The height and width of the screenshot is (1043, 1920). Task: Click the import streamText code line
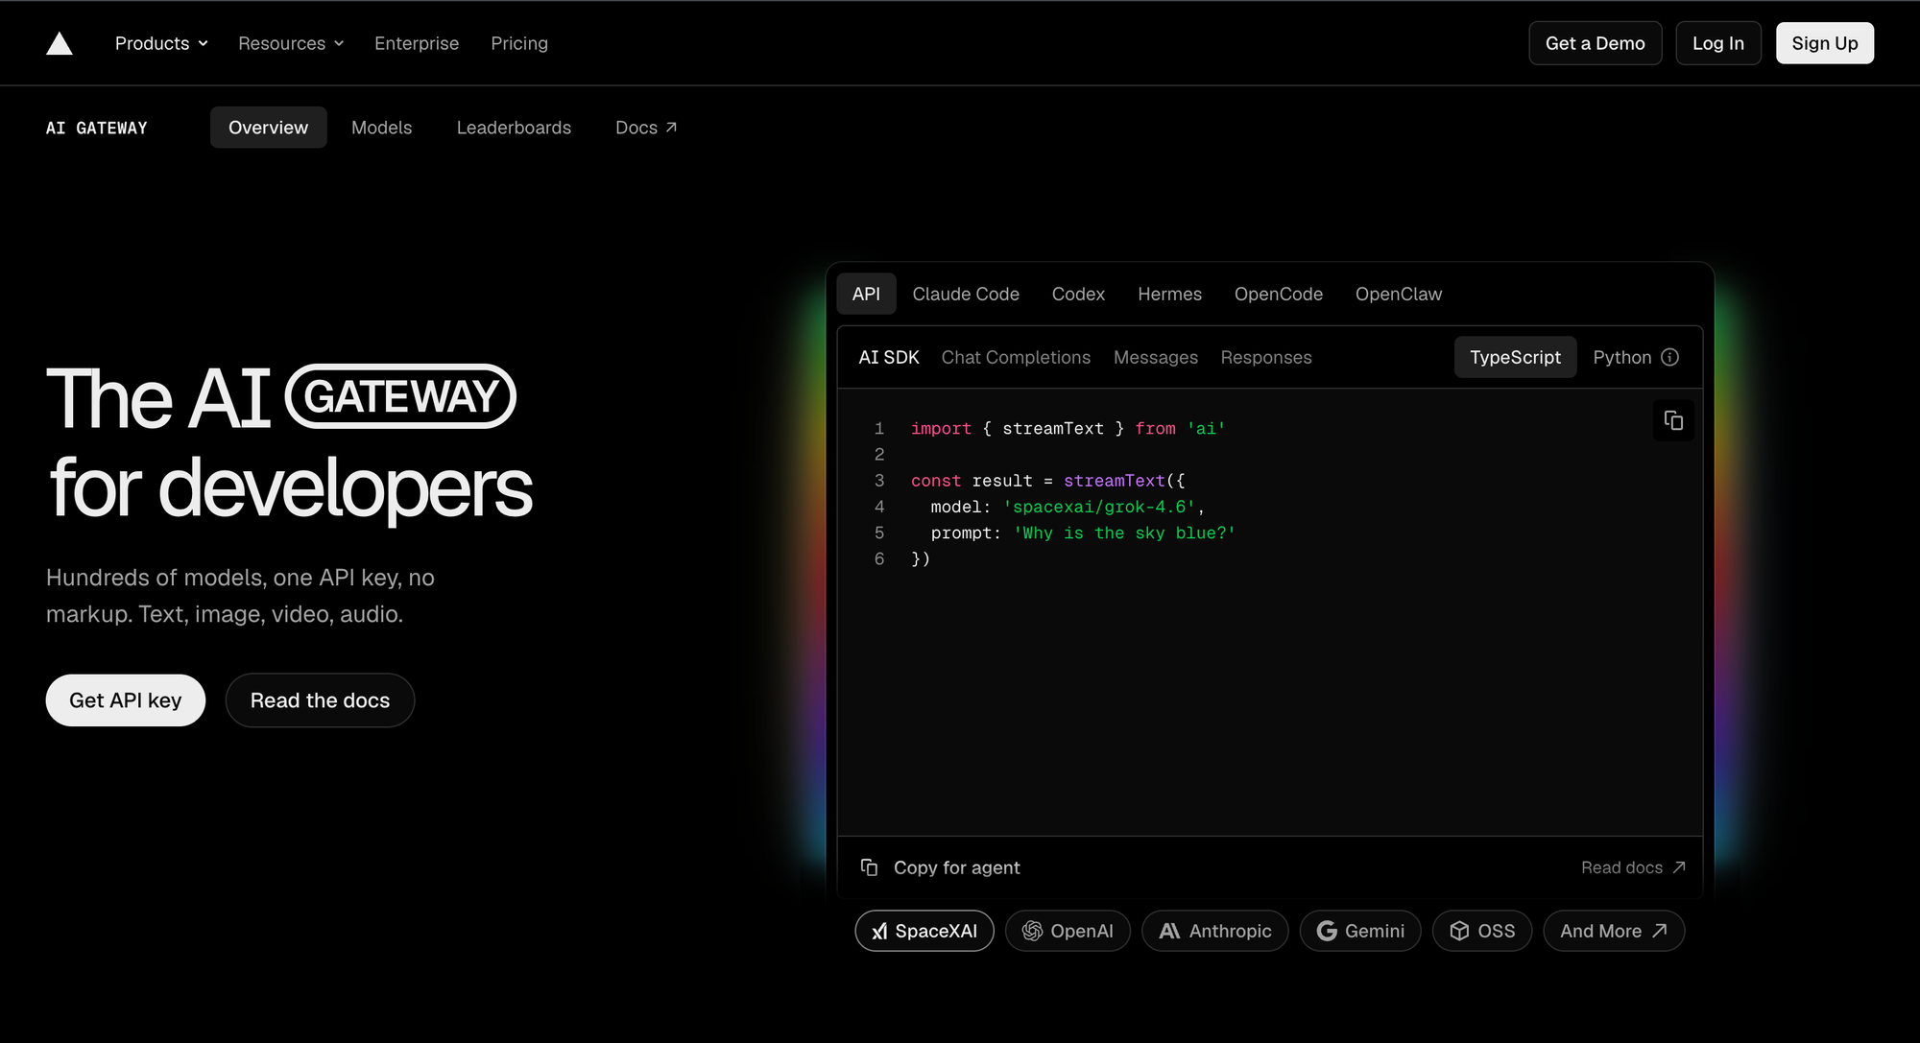(x=1068, y=429)
